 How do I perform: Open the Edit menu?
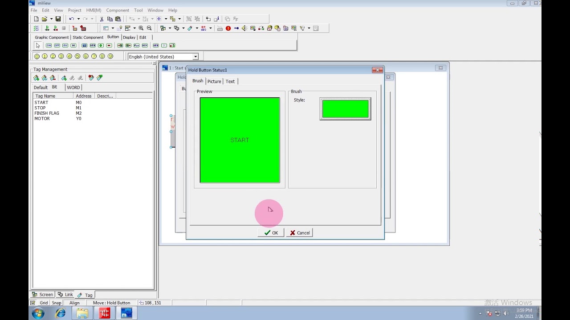tap(45, 10)
